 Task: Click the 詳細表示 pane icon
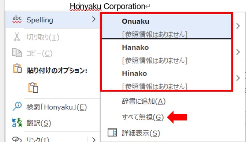[x=112, y=133]
